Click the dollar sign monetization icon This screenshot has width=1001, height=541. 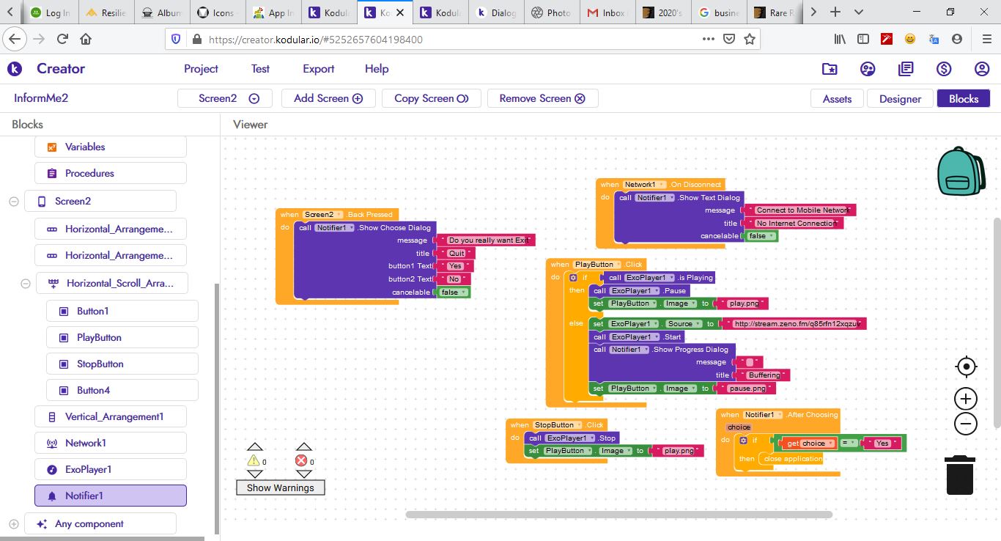tap(944, 69)
